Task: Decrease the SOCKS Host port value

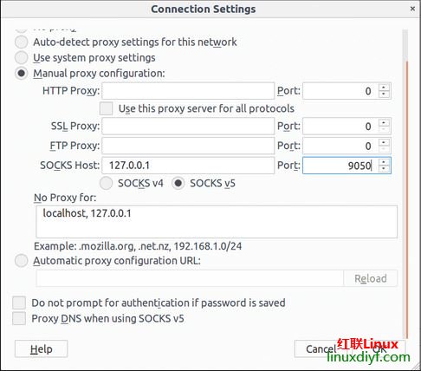Action: click(384, 169)
